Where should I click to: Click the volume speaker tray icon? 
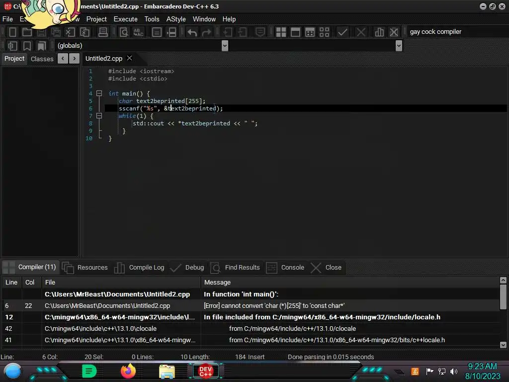(454, 371)
